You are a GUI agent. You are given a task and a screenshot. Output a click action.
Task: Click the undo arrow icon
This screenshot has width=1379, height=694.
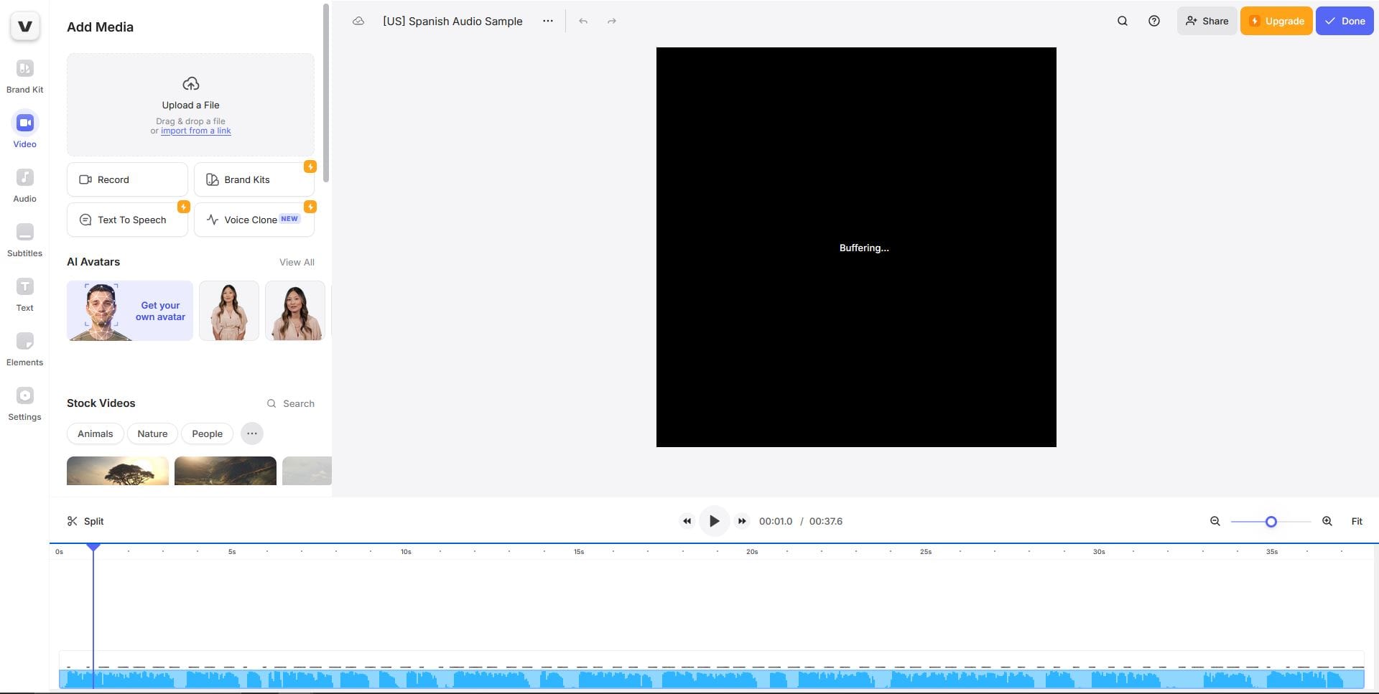(x=583, y=22)
